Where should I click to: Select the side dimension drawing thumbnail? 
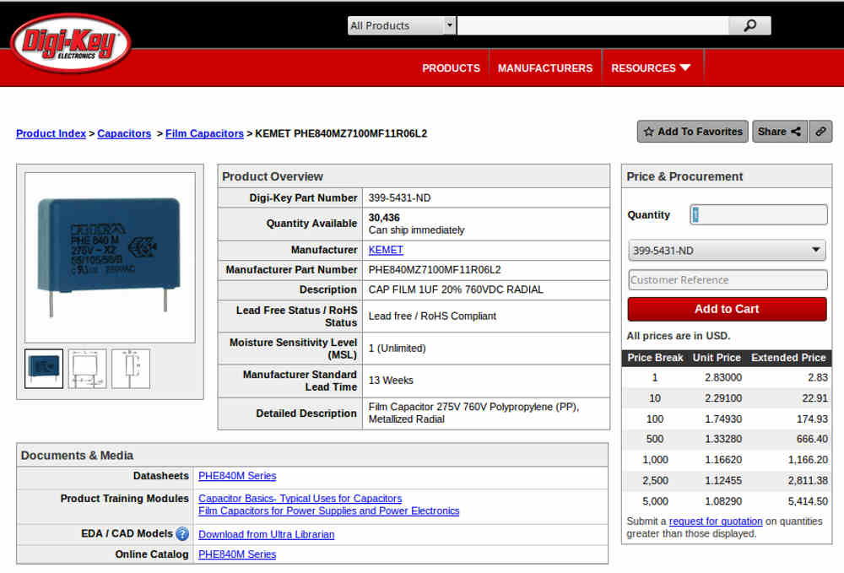tap(131, 369)
